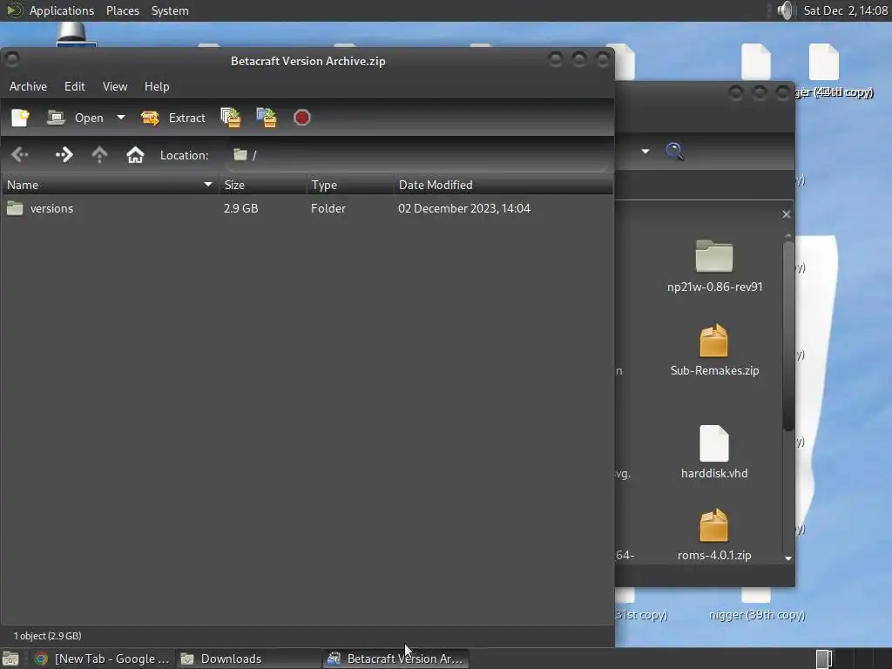Click the add folder to archive icon
The height and width of the screenshot is (669, 892).
click(x=267, y=118)
